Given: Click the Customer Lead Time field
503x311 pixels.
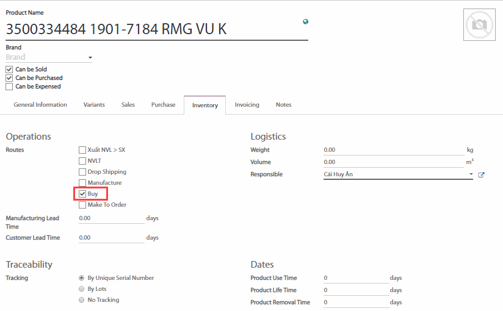Looking at the screenshot, I should [x=111, y=238].
